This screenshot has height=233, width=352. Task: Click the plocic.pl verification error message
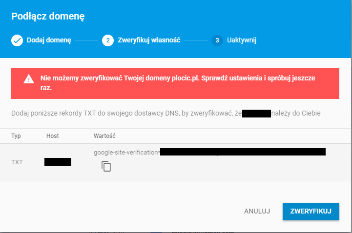point(178,83)
